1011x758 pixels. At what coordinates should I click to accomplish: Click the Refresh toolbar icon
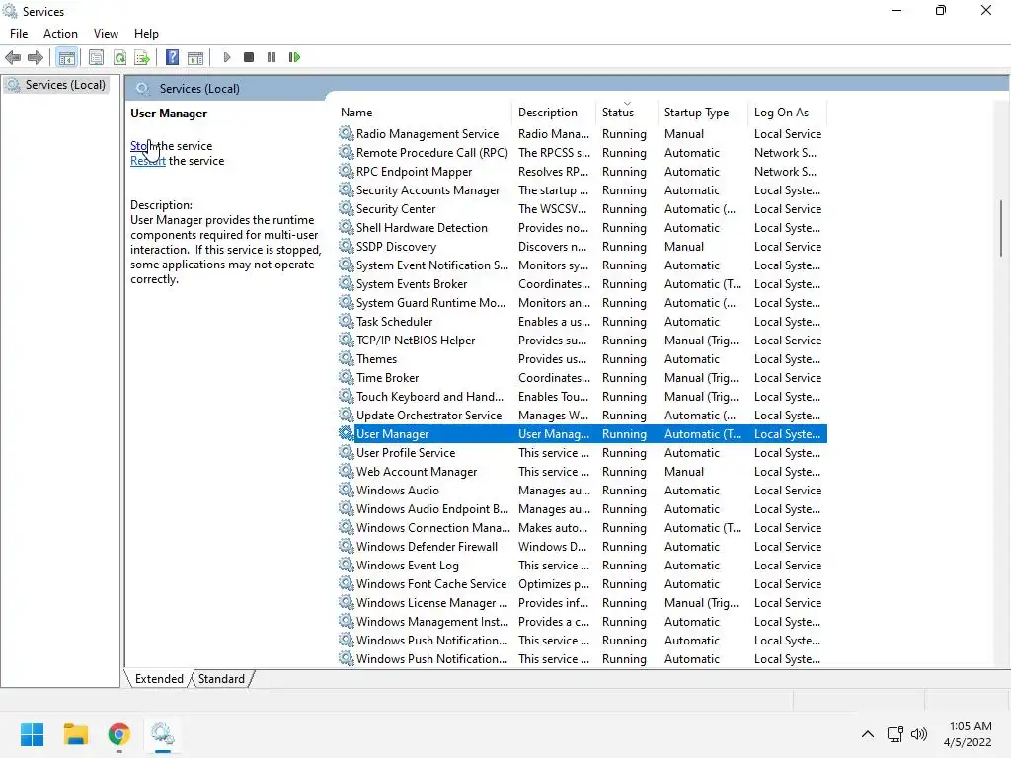119,58
